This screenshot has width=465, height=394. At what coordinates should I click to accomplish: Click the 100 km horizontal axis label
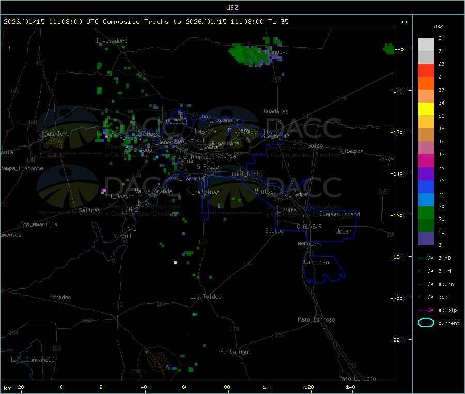point(268,387)
